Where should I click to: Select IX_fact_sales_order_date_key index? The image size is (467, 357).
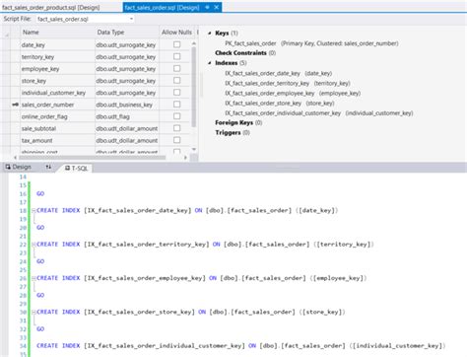[x=279, y=73]
